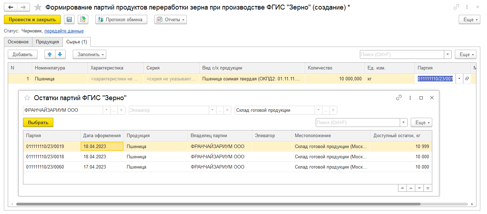
Task: Clear the ФРАНЧАЙЗАРИУМ ООО organization field
Action: click(121, 110)
